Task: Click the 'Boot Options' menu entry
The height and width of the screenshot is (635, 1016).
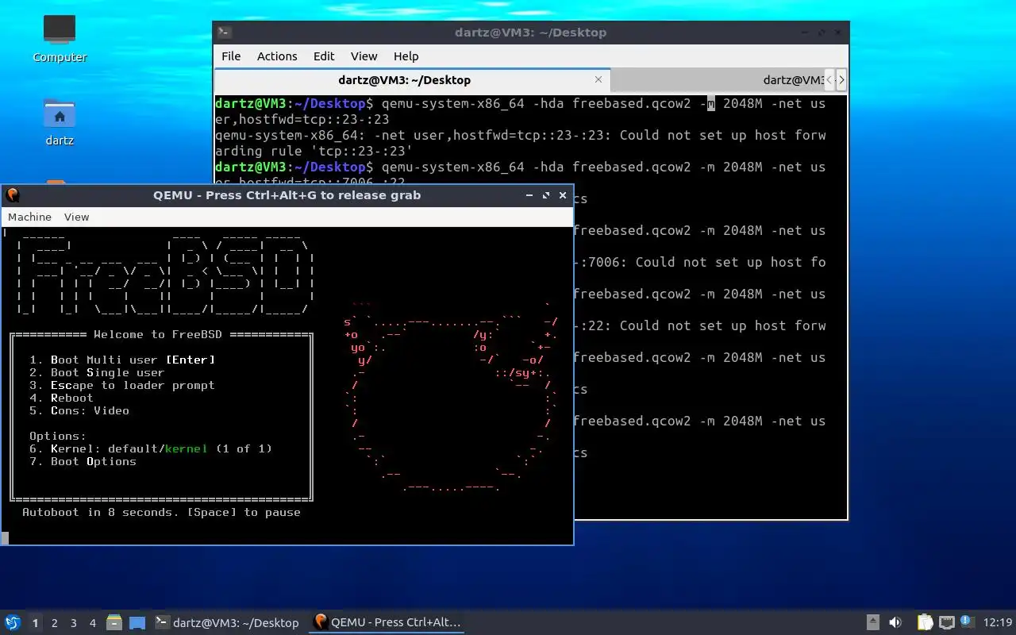Action: (x=83, y=461)
